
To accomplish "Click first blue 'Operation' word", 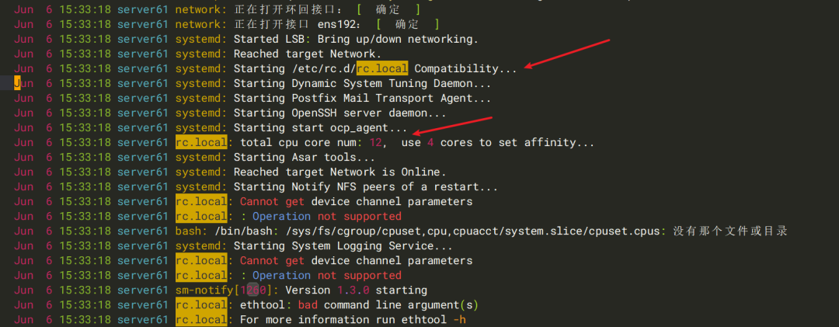I will (x=281, y=216).
